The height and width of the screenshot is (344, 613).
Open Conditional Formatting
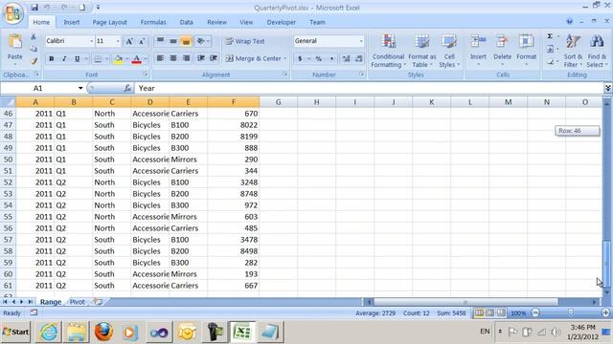click(388, 51)
